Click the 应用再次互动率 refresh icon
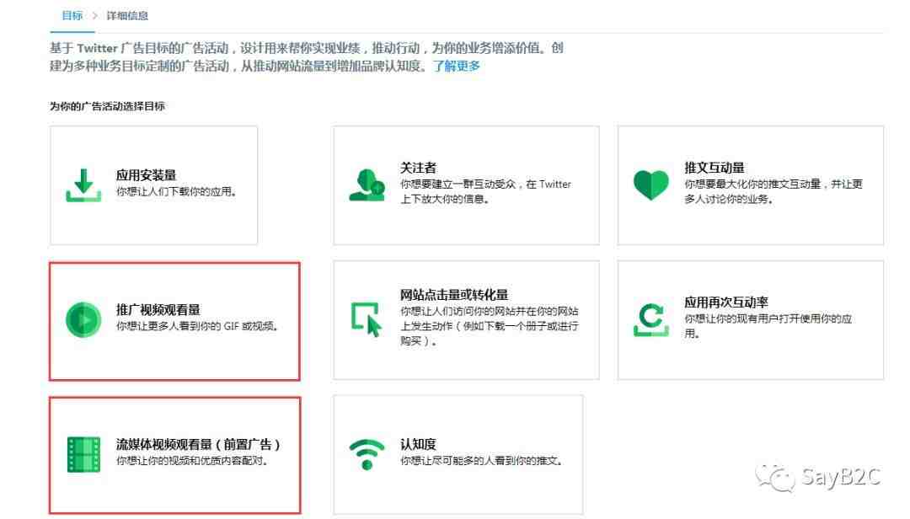This screenshot has height=519, width=910. point(651,319)
